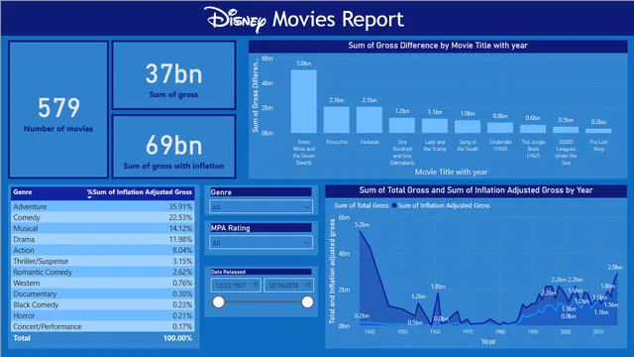
Task: Select the Adventure row in the genre table
Action: 103,206
